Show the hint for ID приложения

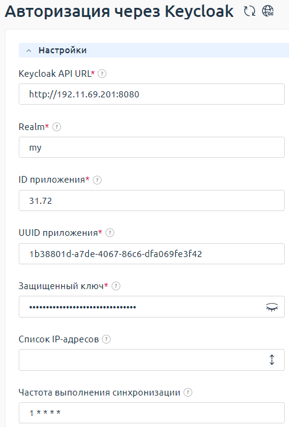point(97,180)
